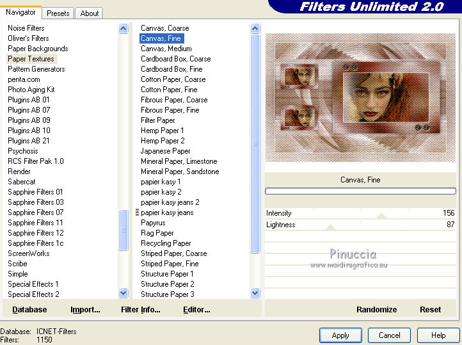Select Paper Textures category
This screenshot has width=462, height=345.
coord(31,59)
